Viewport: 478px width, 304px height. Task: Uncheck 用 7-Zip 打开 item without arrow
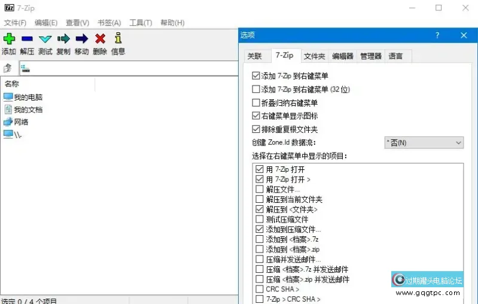pyautogui.click(x=260, y=169)
